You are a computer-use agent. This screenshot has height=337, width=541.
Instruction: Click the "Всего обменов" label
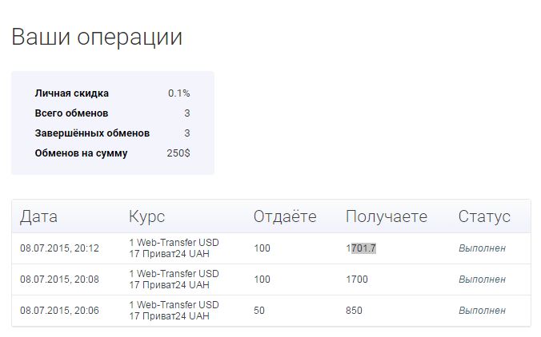[x=72, y=113]
